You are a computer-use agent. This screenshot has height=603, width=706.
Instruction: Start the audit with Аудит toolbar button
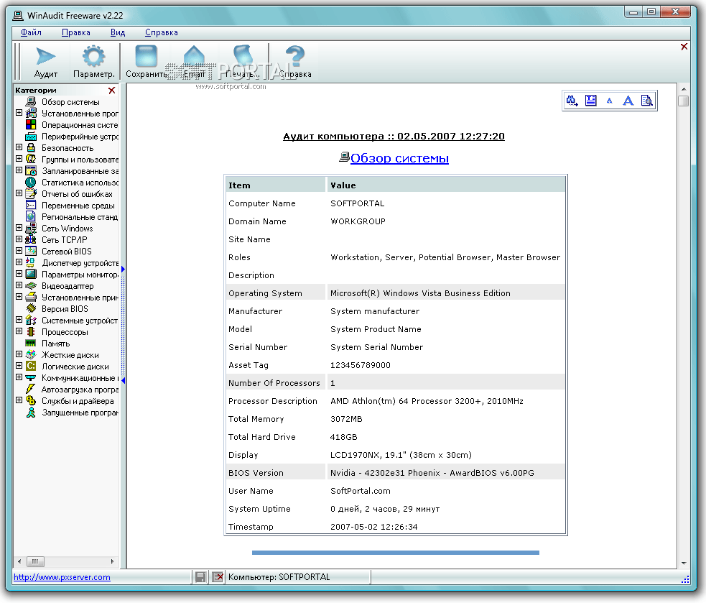[45, 63]
